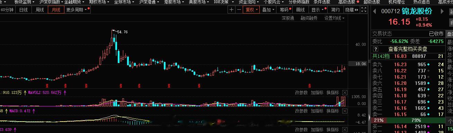Click the 隐藏 hide panel arrows

(352, 10)
